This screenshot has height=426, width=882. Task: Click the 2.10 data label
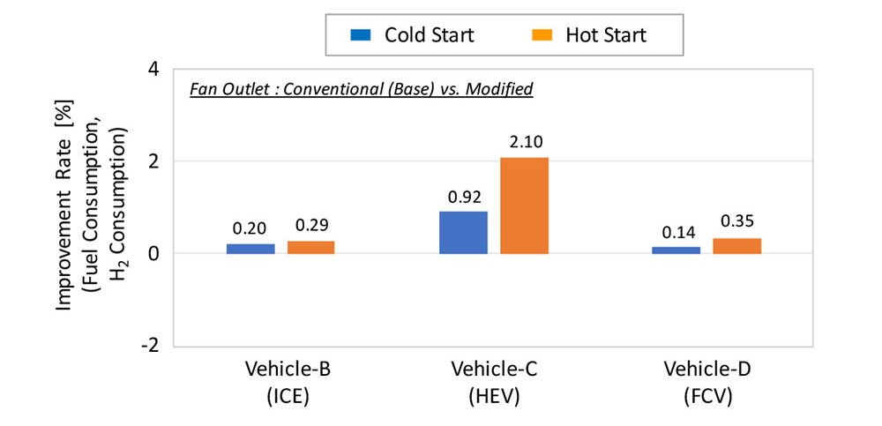point(524,142)
